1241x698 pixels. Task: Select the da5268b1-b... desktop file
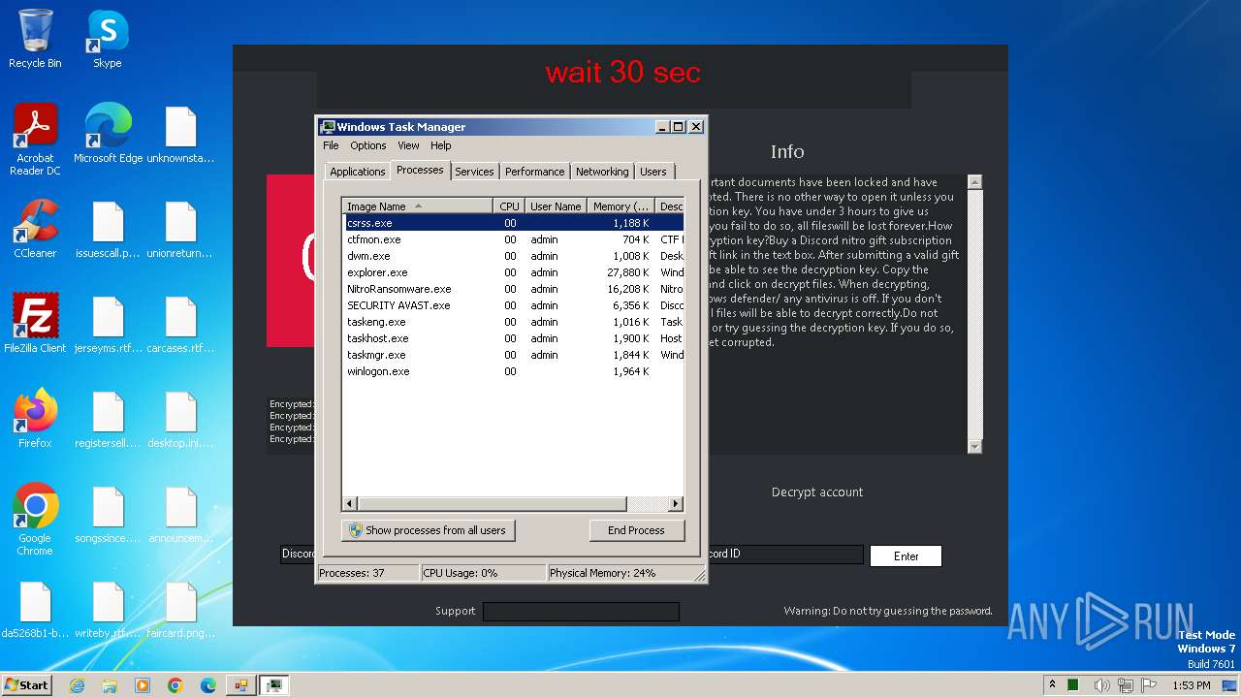coord(35,609)
